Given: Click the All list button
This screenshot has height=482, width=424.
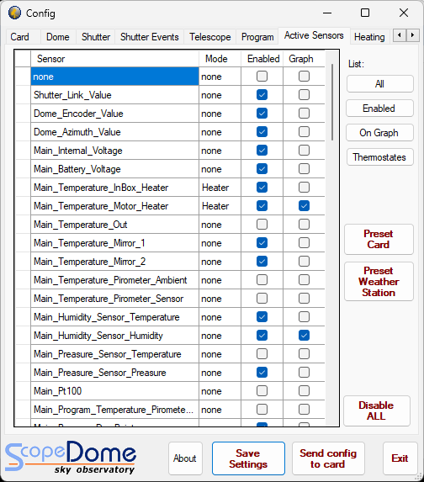Looking at the screenshot, I should [379, 83].
